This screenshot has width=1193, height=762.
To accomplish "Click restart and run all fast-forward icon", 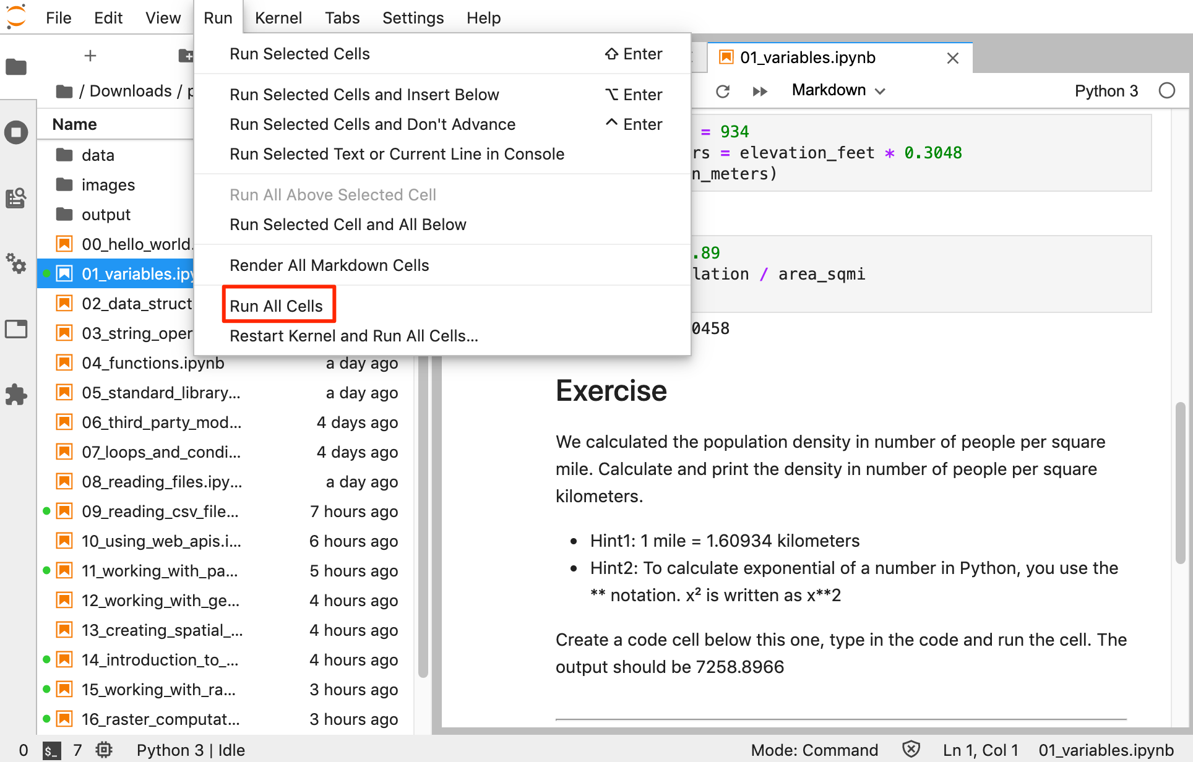I will pyautogui.click(x=760, y=92).
